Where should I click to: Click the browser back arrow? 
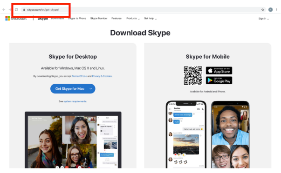[x=4, y=10]
